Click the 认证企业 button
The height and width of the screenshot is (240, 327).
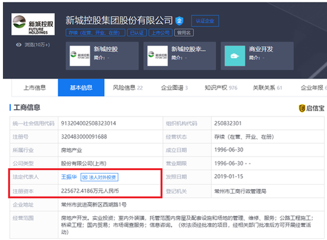(x=205, y=21)
